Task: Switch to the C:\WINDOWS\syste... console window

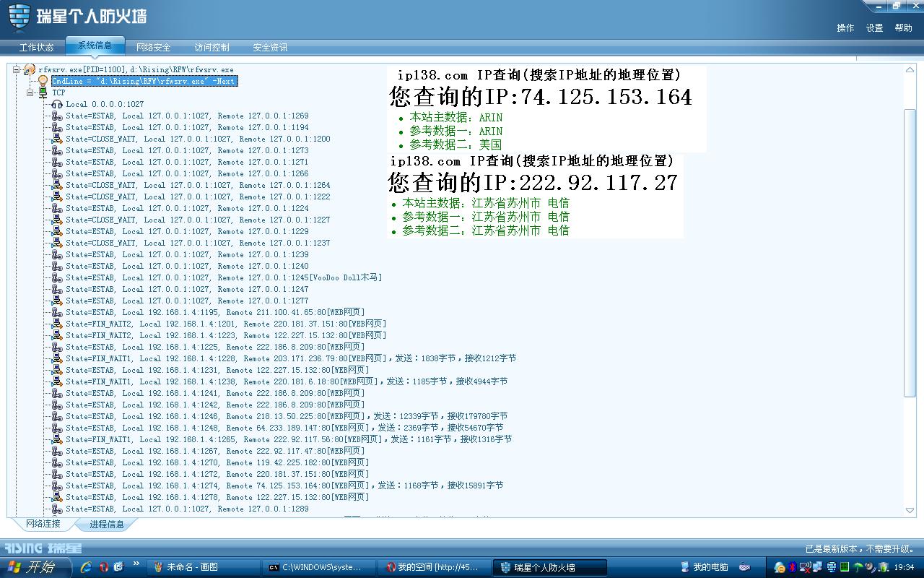Action: [x=318, y=567]
